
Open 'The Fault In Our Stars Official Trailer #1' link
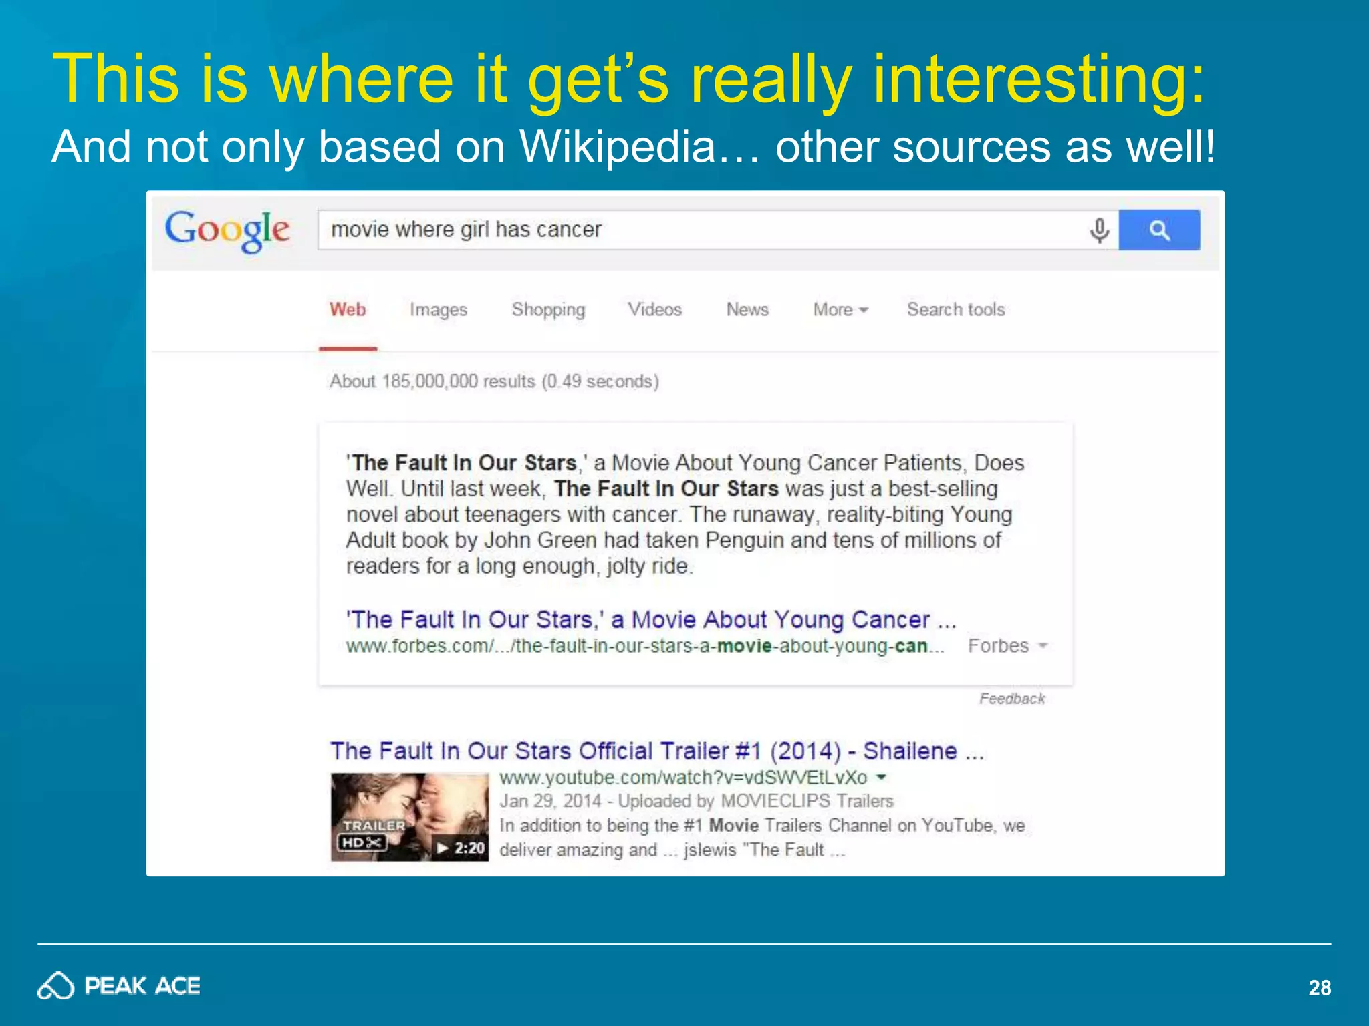pos(657,751)
